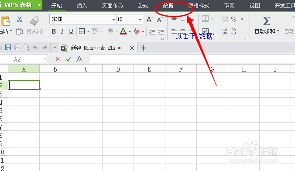Image resolution: width=295 pixels, height=171 pixels.
Task: Click the 格式刷 label
Action: (x=34, y=31)
